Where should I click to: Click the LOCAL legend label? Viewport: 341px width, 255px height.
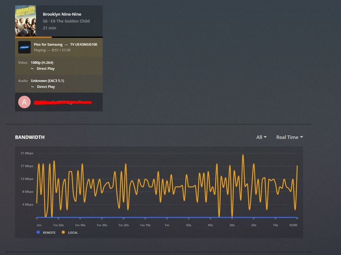coord(73,232)
